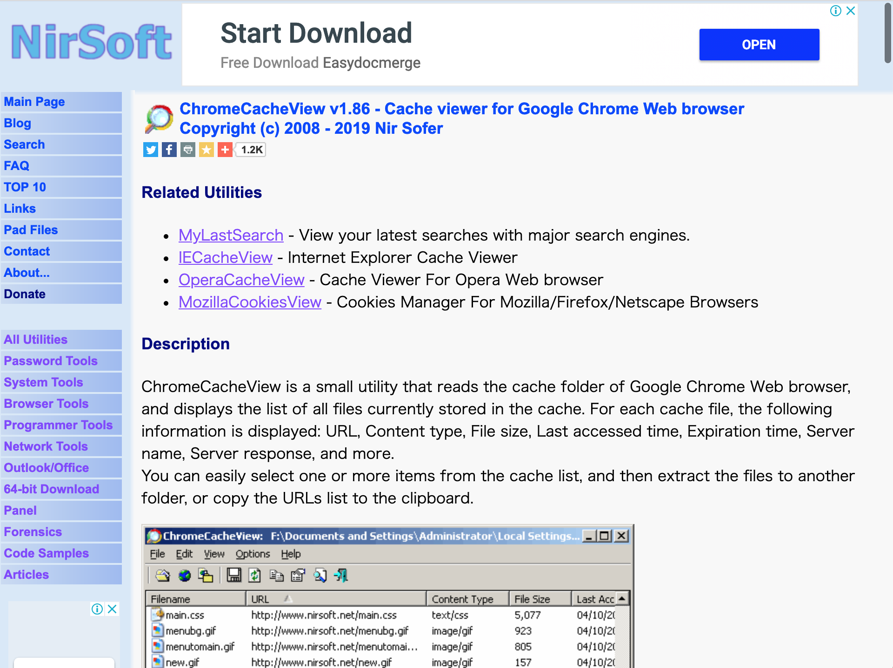Click the red plus share icon
The image size is (893, 668).
[x=225, y=150]
